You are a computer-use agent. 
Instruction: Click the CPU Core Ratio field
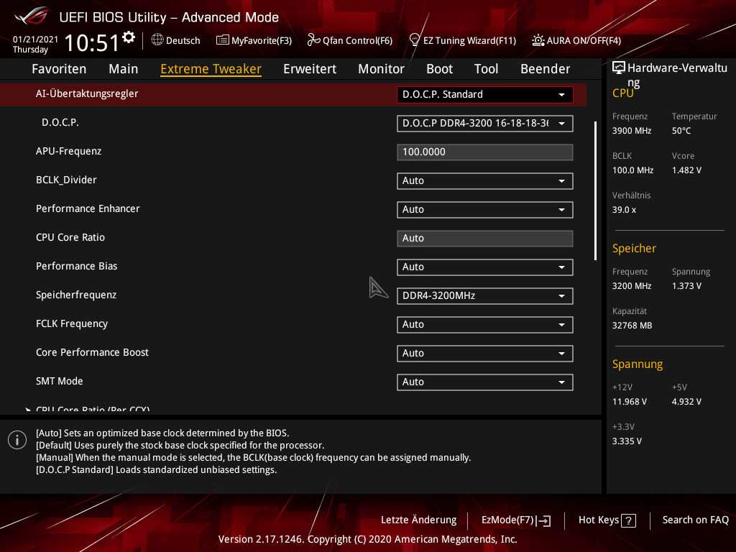485,239
